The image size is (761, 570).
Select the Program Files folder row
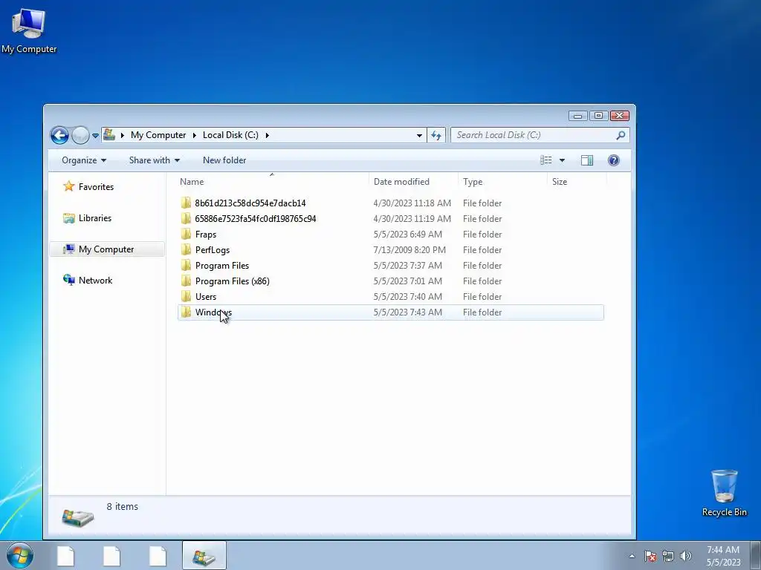tap(391, 266)
